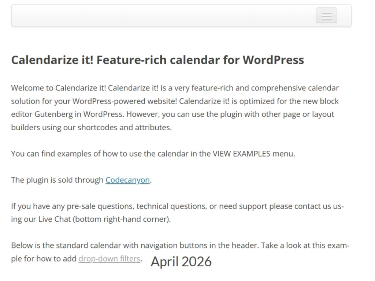Expand the site navigation via the hamburger button
375x281 pixels.
point(326,15)
